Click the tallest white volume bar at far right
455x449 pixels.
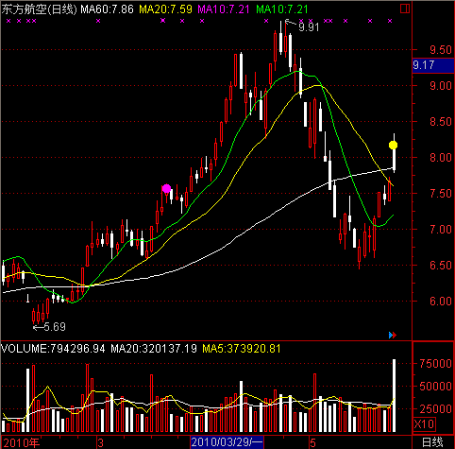(x=394, y=395)
